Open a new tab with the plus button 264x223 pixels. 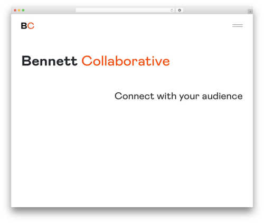coord(250,12)
